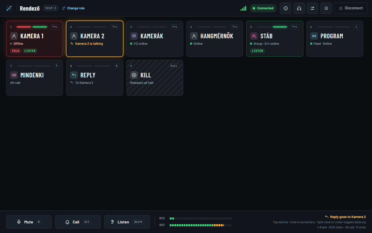Click the OUT level meter

tap(201, 225)
